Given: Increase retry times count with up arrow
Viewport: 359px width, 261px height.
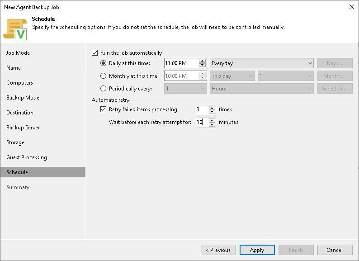Looking at the screenshot, I should 212,107.
